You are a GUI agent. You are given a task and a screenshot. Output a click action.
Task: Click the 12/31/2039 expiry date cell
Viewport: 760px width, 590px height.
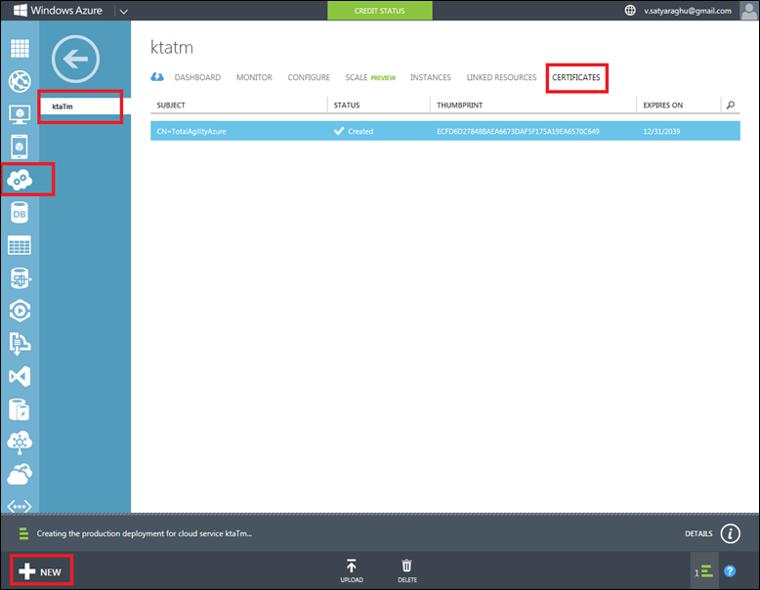pos(661,131)
